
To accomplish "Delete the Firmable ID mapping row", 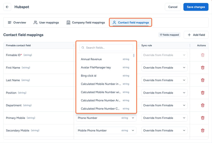I will tap(203, 55).
